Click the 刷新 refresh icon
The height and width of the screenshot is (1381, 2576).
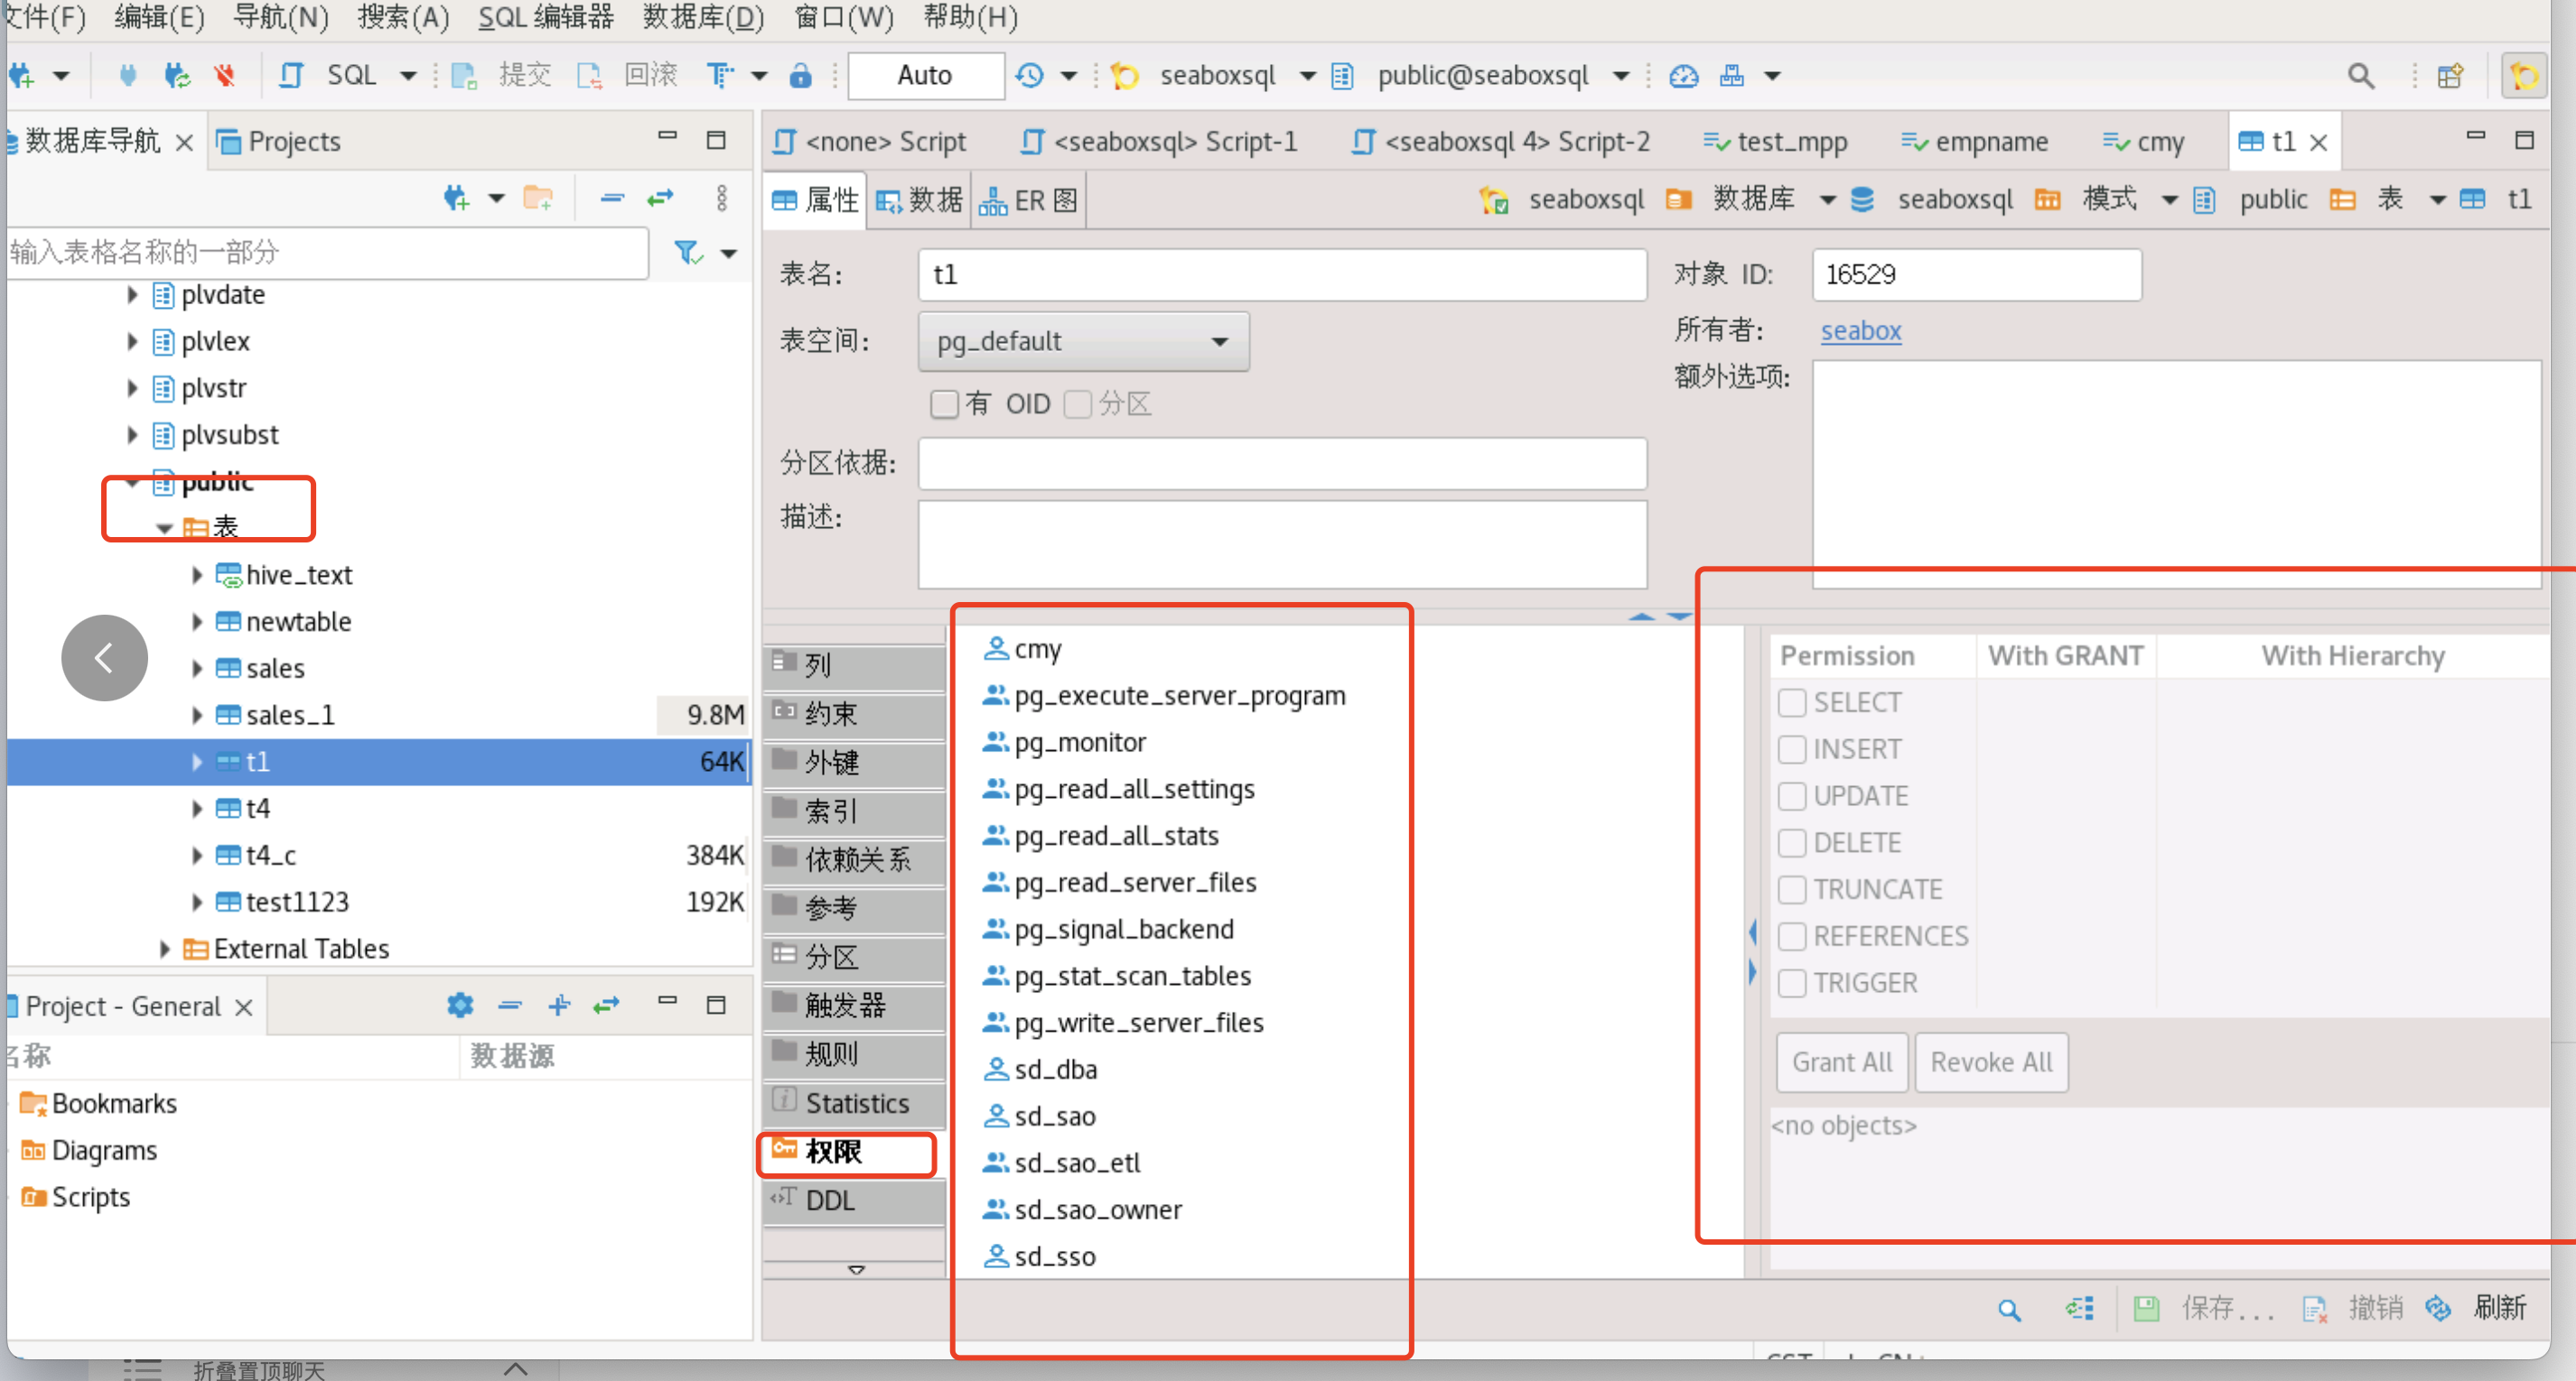click(2437, 1307)
